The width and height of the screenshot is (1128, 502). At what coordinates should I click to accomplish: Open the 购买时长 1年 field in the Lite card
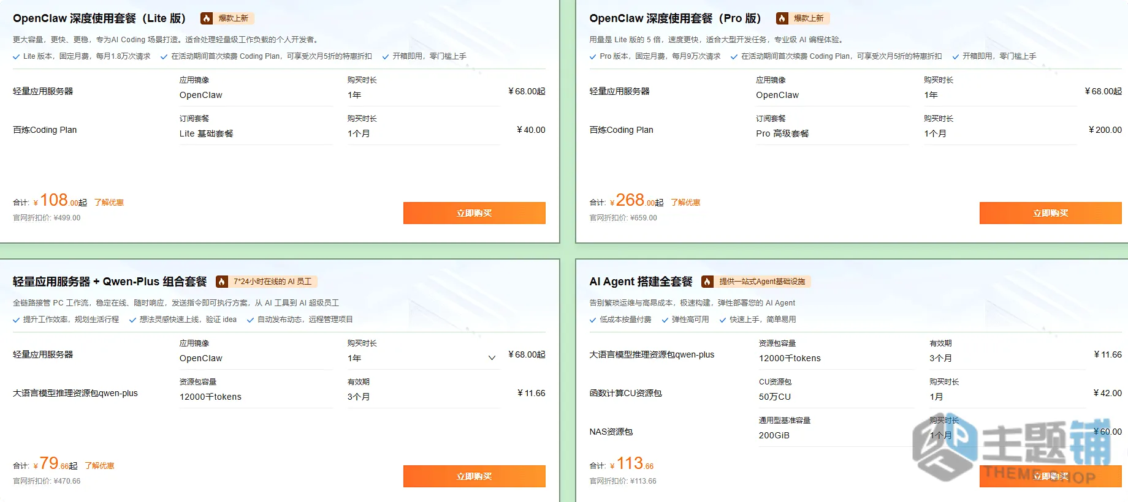[x=424, y=95]
